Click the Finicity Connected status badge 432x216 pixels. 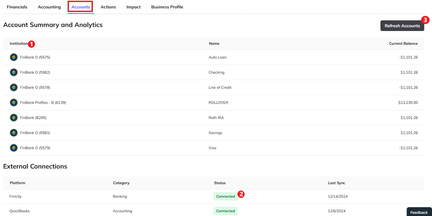(225, 196)
